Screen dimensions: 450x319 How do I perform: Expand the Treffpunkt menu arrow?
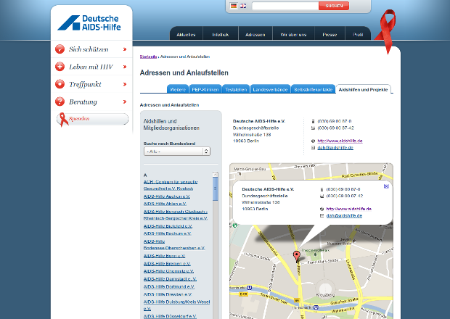click(x=125, y=84)
